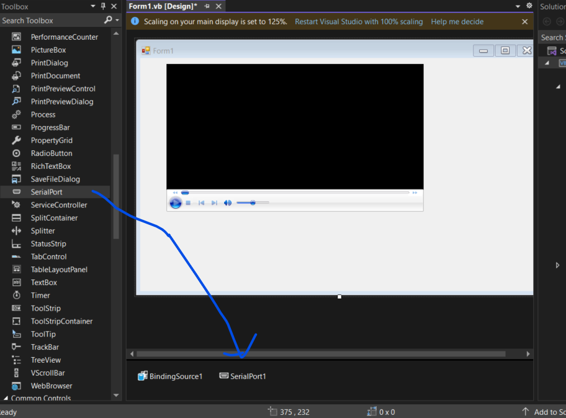Image resolution: width=566 pixels, height=418 pixels.
Task: Pin the Form1.vb [Design] tab
Action: [x=207, y=6]
